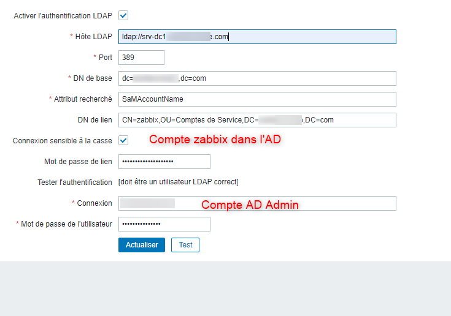451x316 pixels.
Task: Click the DN de base label
Action: 93,78
